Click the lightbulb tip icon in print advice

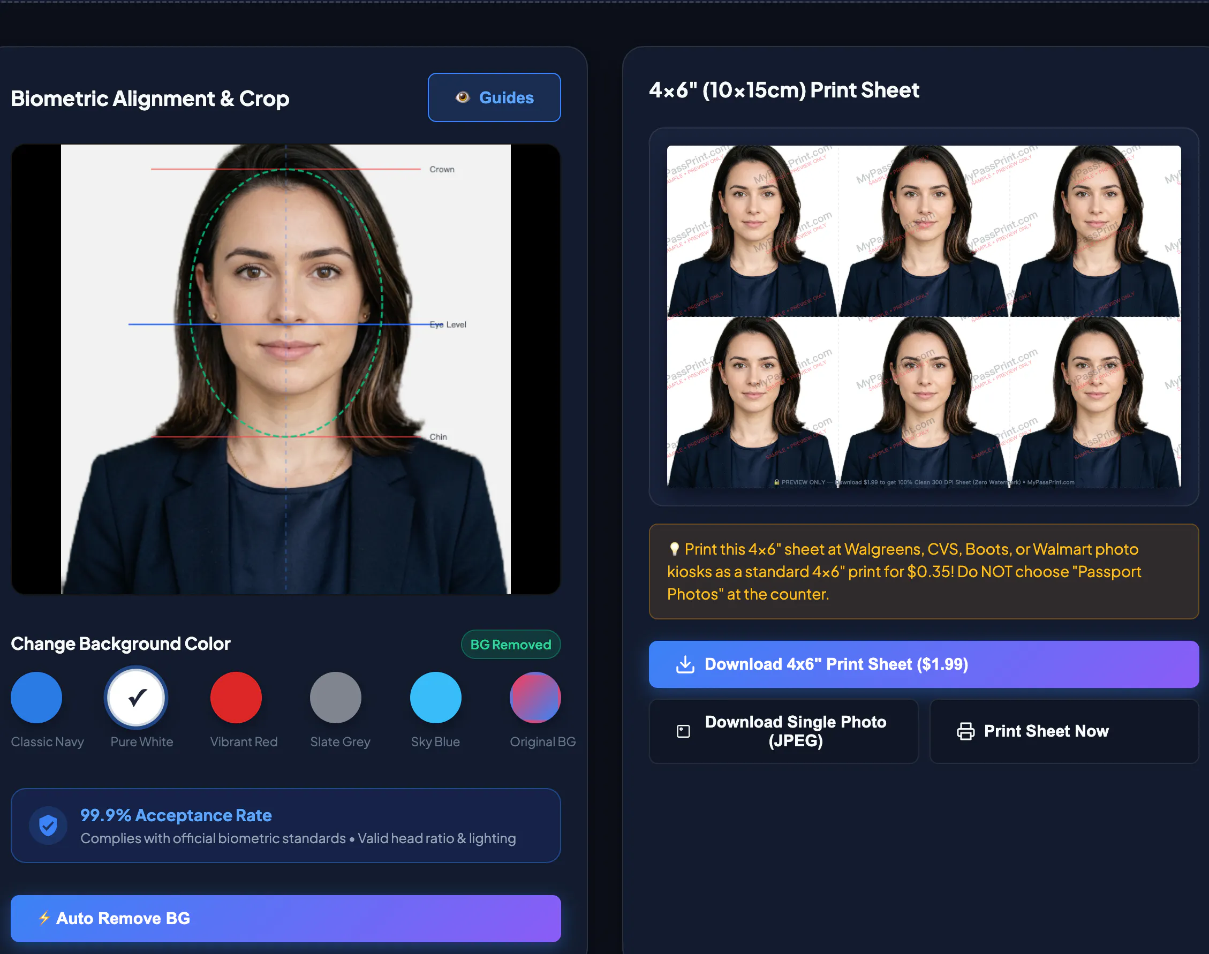[674, 549]
